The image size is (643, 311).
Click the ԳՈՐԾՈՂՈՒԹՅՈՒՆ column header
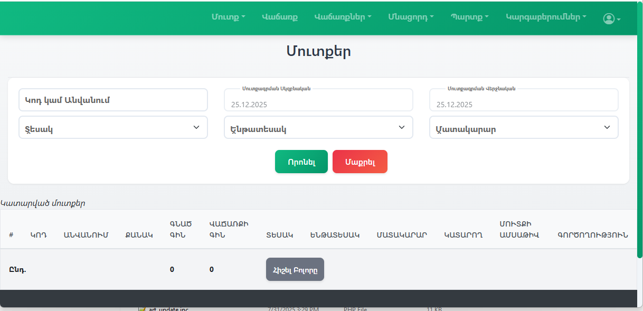592,235
